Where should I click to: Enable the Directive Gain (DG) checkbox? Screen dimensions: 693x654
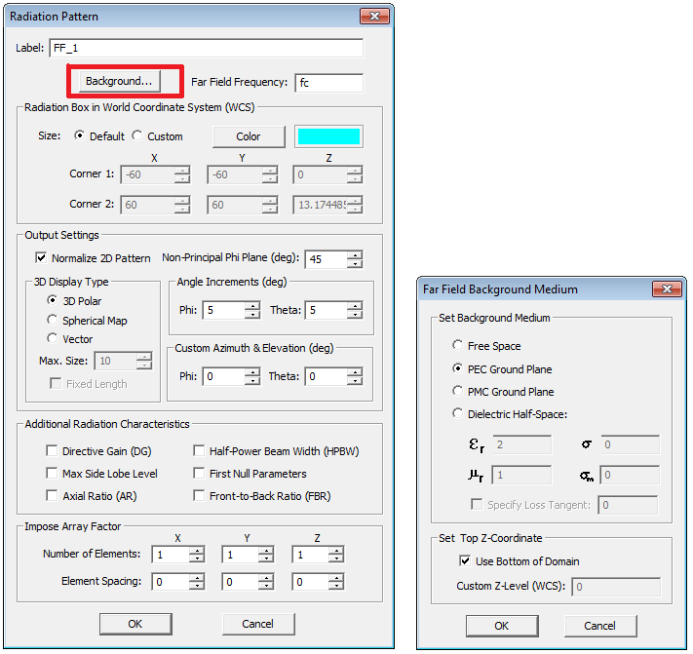52,450
